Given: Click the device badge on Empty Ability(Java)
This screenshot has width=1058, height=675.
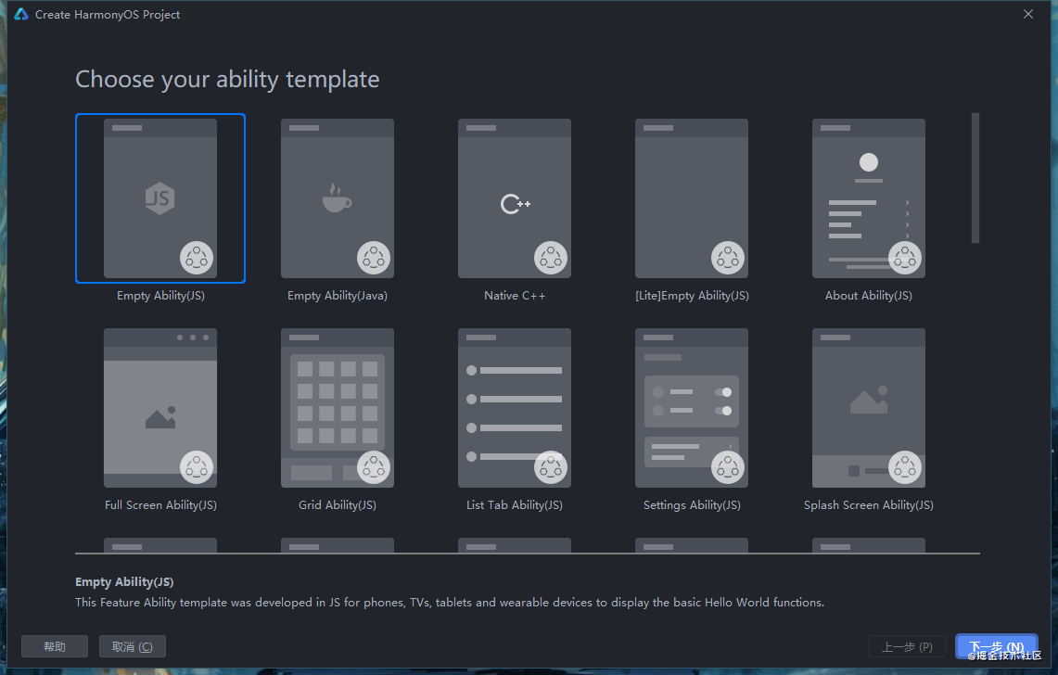Looking at the screenshot, I should click(374, 258).
